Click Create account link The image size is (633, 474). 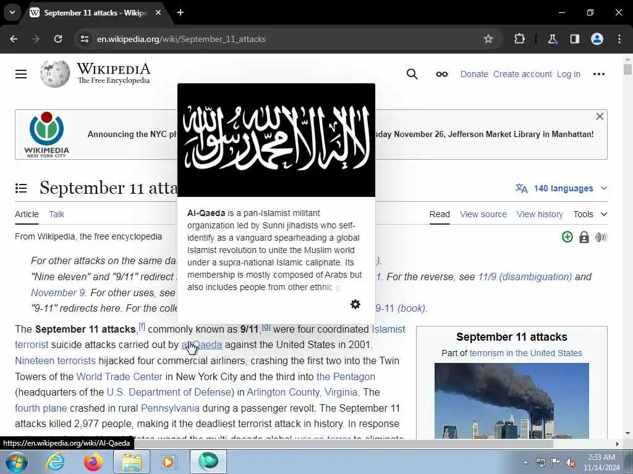(x=522, y=74)
